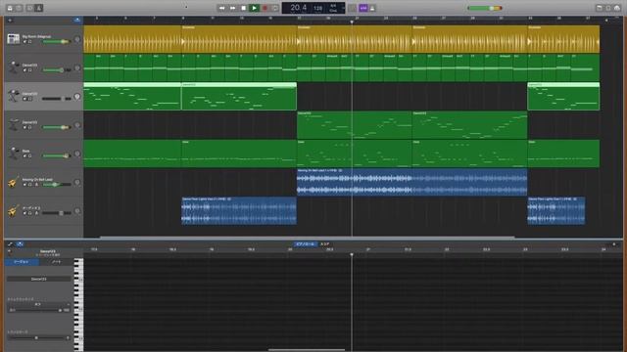627x352 pixels.
Task: Mute the highlighted third track
Action: point(24,99)
